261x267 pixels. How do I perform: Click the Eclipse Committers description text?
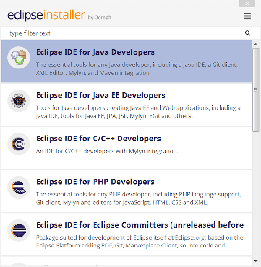click(140, 241)
